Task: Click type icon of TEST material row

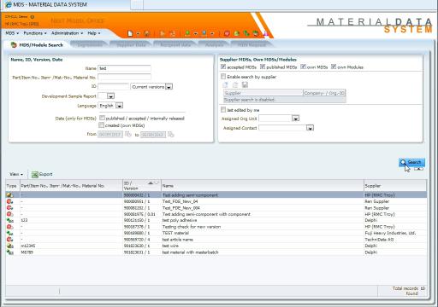Action: [x=9, y=233]
